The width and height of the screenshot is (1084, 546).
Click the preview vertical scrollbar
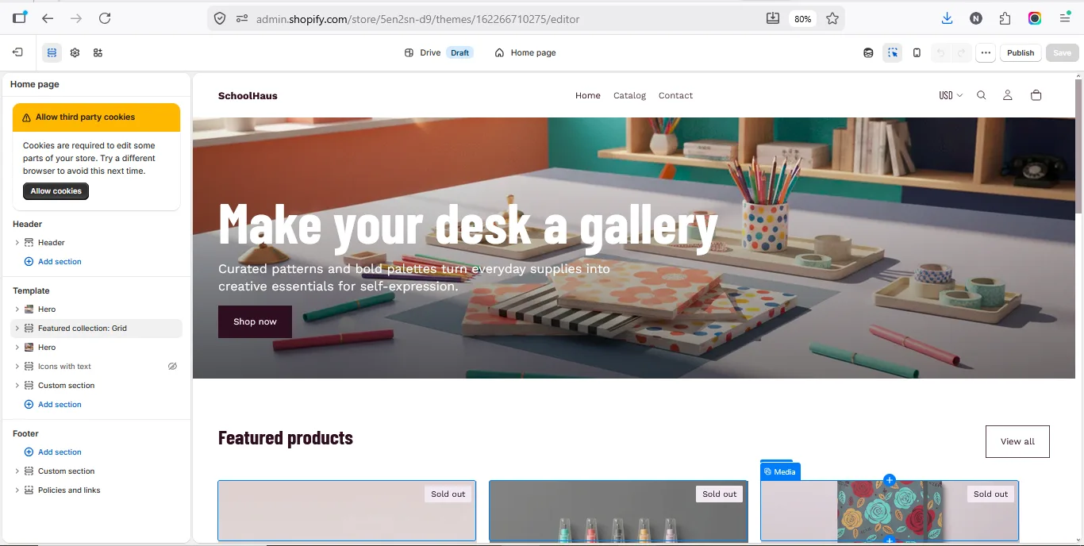[x=1079, y=144]
